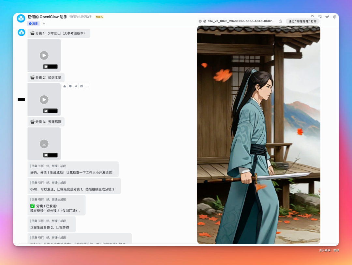Click the pop-out window icon

[x=320, y=17]
